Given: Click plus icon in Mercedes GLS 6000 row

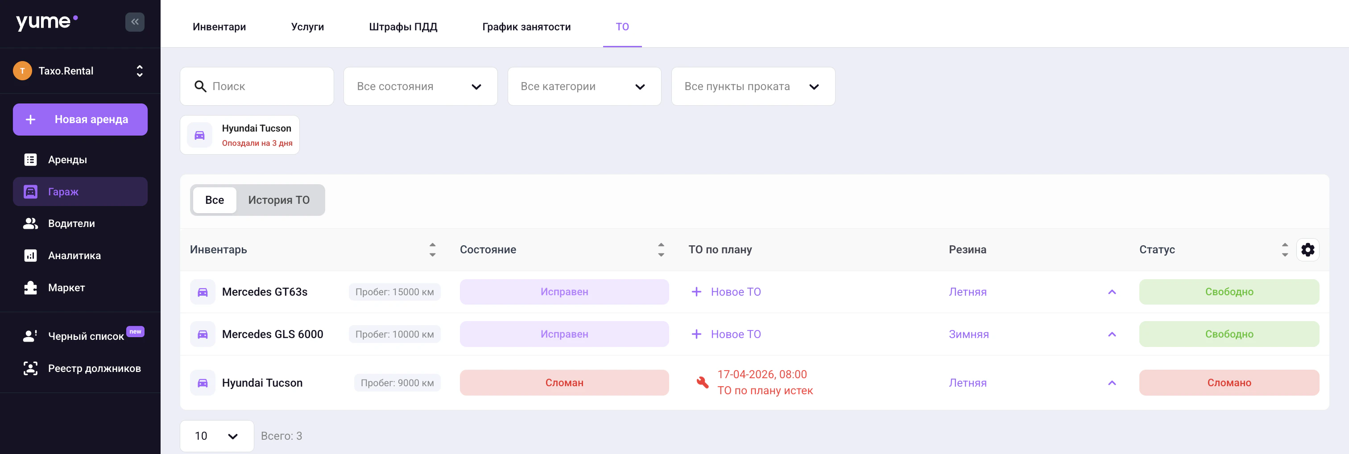Looking at the screenshot, I should pos(696,334).
